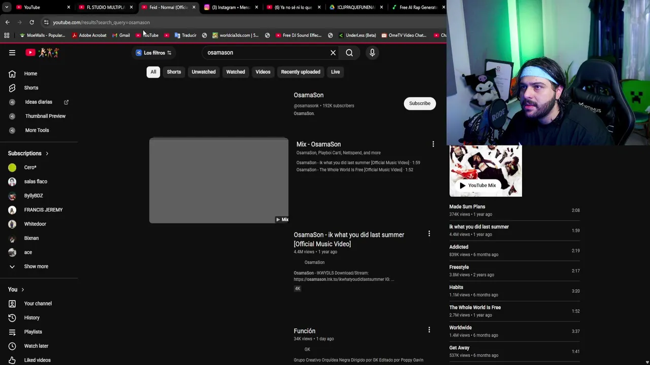Play The Whole World Is Free in list

[514, 311]
